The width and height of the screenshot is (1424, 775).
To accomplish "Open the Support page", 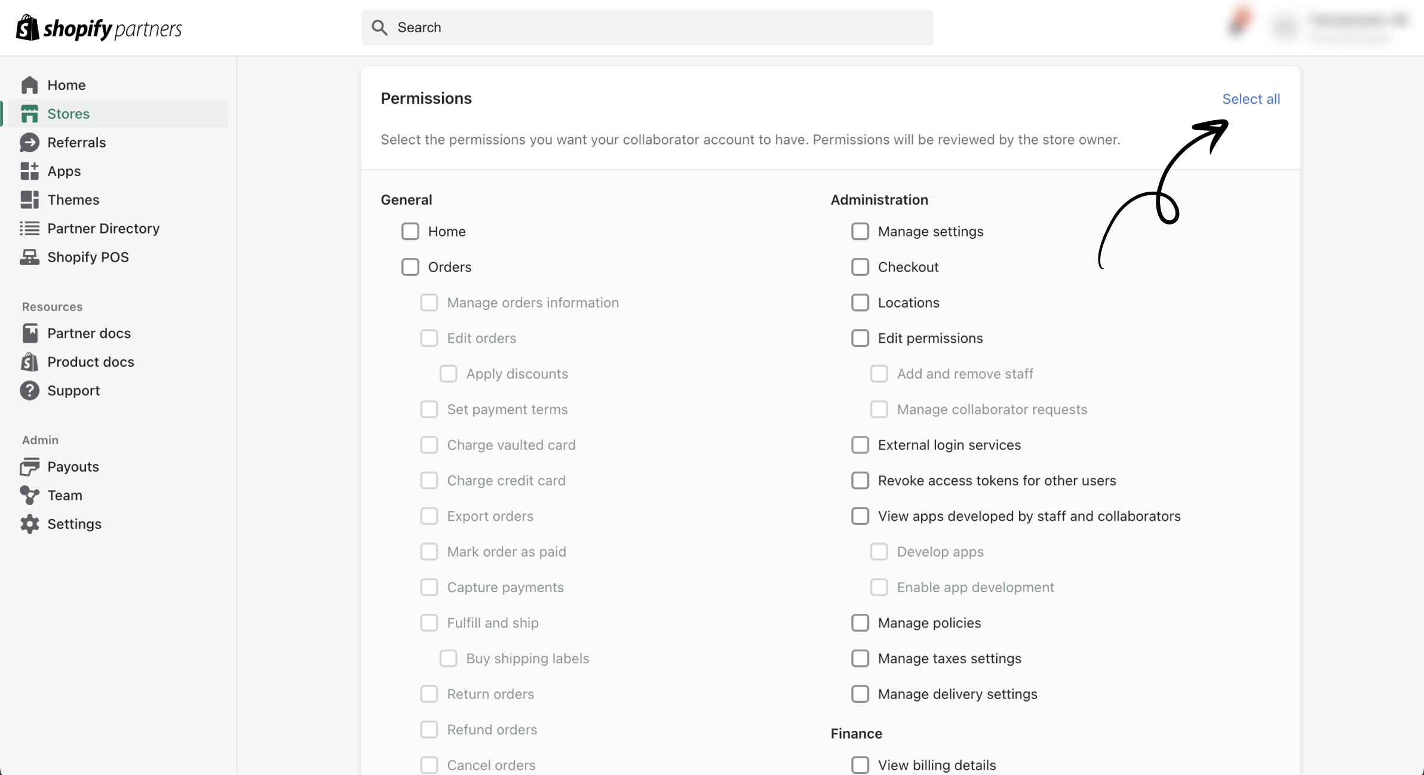I will (x=73, y=390).
